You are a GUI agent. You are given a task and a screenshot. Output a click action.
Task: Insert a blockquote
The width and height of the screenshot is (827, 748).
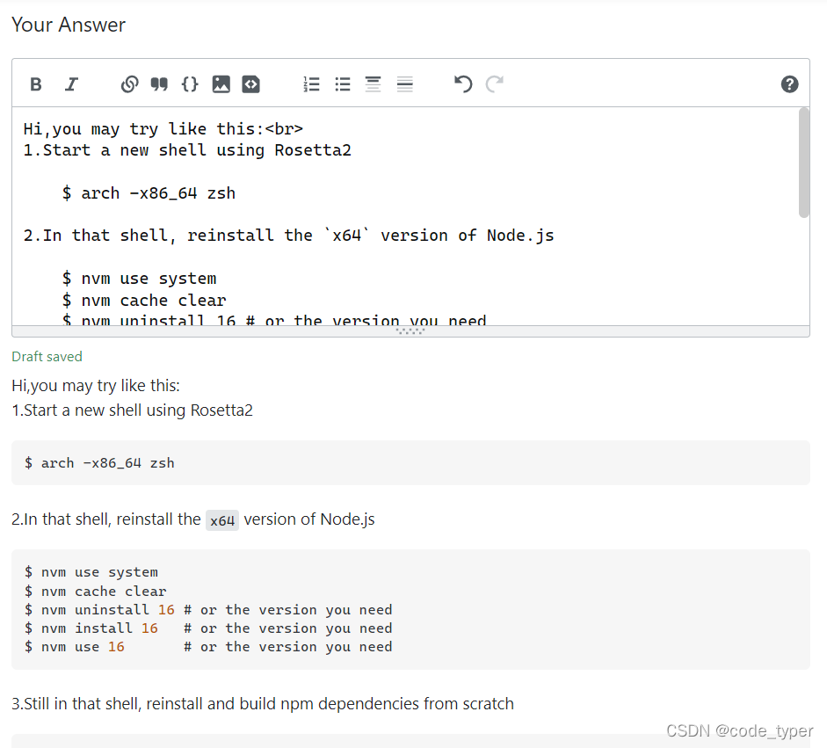(159, 84)
